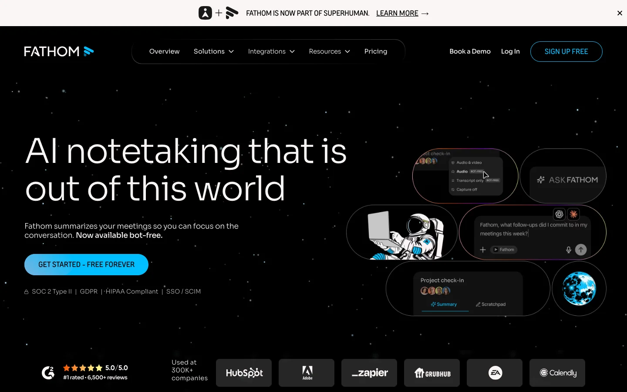Click the EA logo tile

(x=495, y=373)
